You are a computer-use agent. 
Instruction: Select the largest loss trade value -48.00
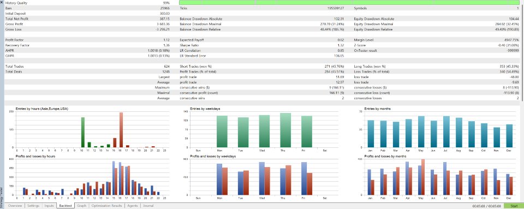515,77
